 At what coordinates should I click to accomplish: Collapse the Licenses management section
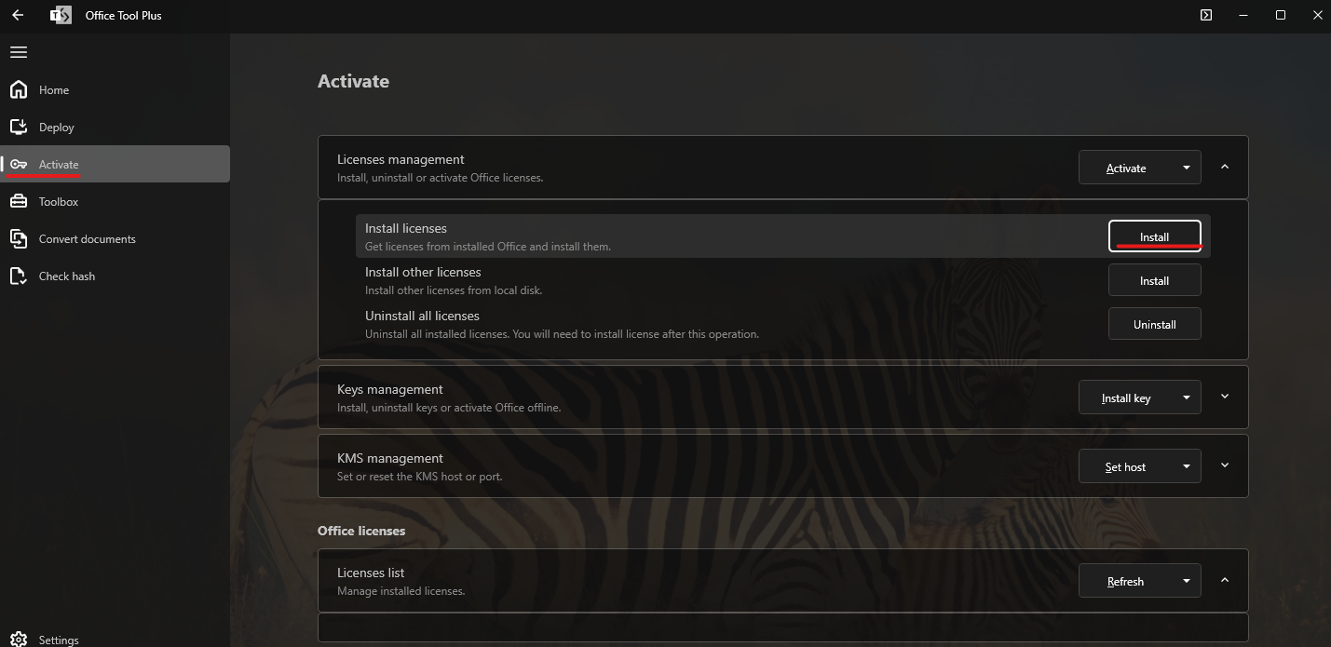click(x=1225, y=168)
